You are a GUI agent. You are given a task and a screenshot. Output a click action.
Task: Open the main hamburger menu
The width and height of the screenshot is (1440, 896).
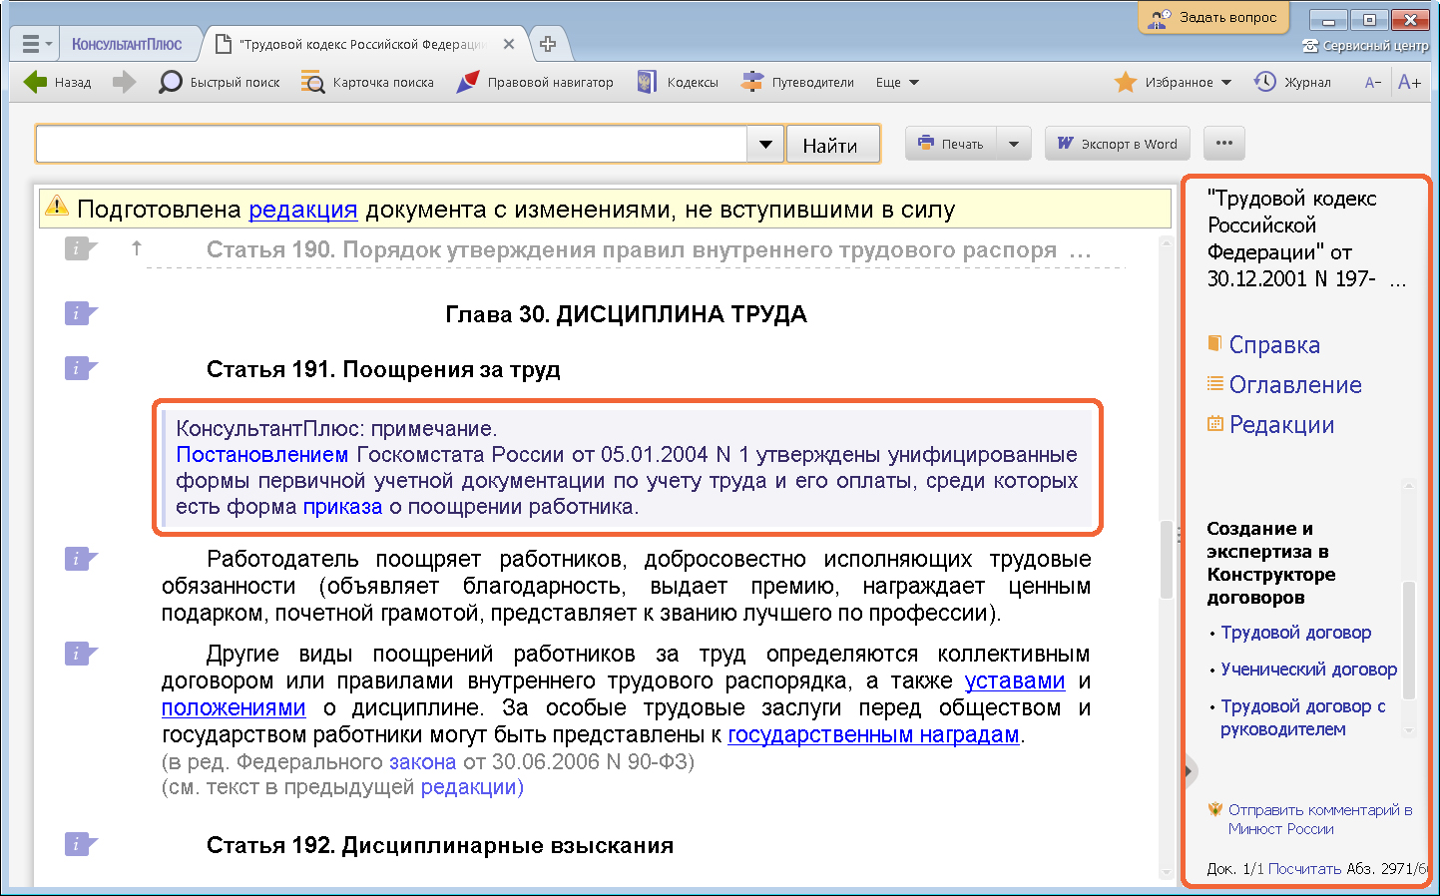36,44
